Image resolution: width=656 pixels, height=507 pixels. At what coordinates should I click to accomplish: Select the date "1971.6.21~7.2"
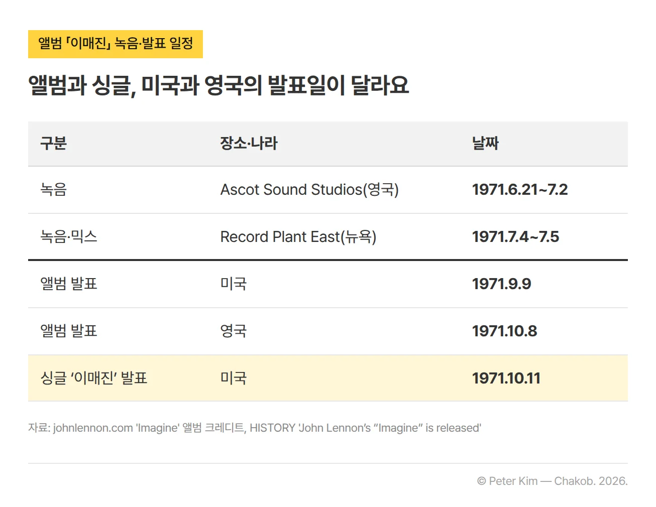[520, 190]
